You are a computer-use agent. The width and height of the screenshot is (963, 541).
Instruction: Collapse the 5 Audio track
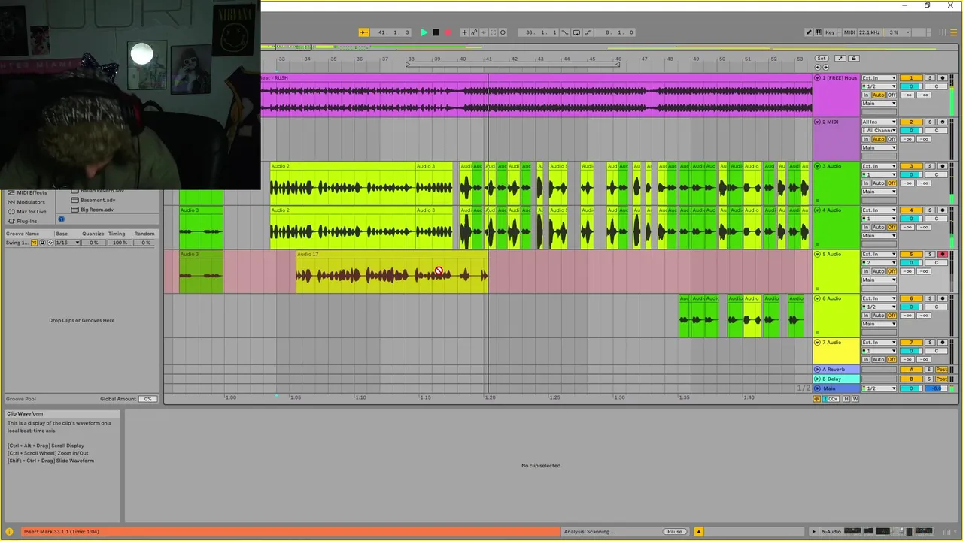[818, 255]
